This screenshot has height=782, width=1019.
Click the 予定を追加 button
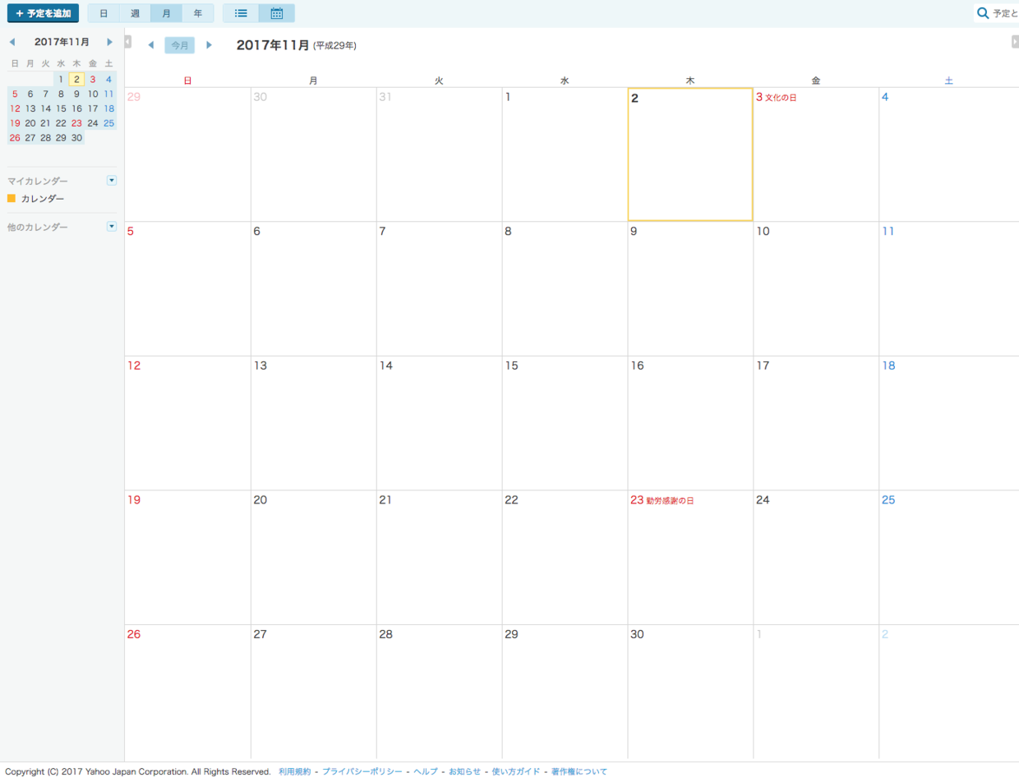43,13
